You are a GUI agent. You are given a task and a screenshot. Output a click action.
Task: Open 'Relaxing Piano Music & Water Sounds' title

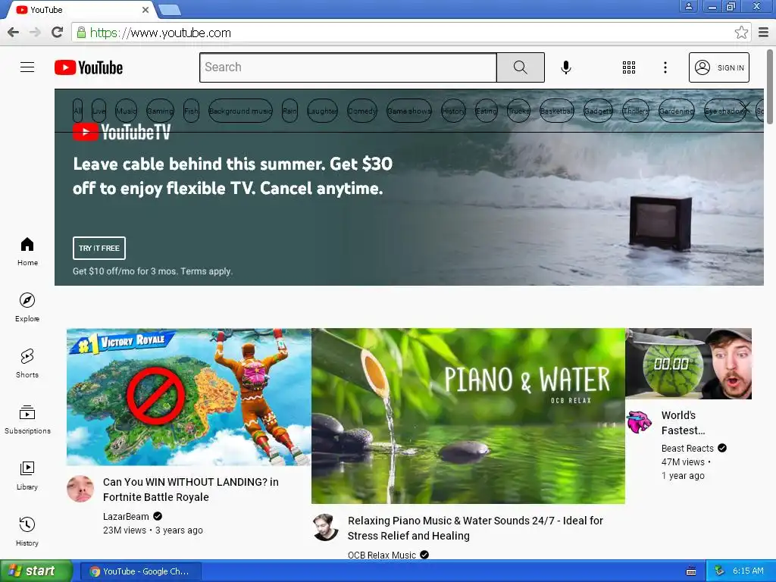coord(475,528)
